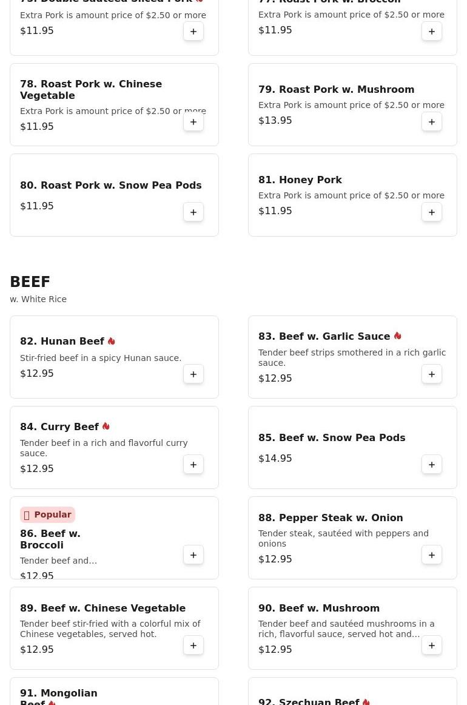The width and height of the screenshot is (467, 705).
Task: Add Beef w. Snow Pea Pods
Action: coord(432,465)
